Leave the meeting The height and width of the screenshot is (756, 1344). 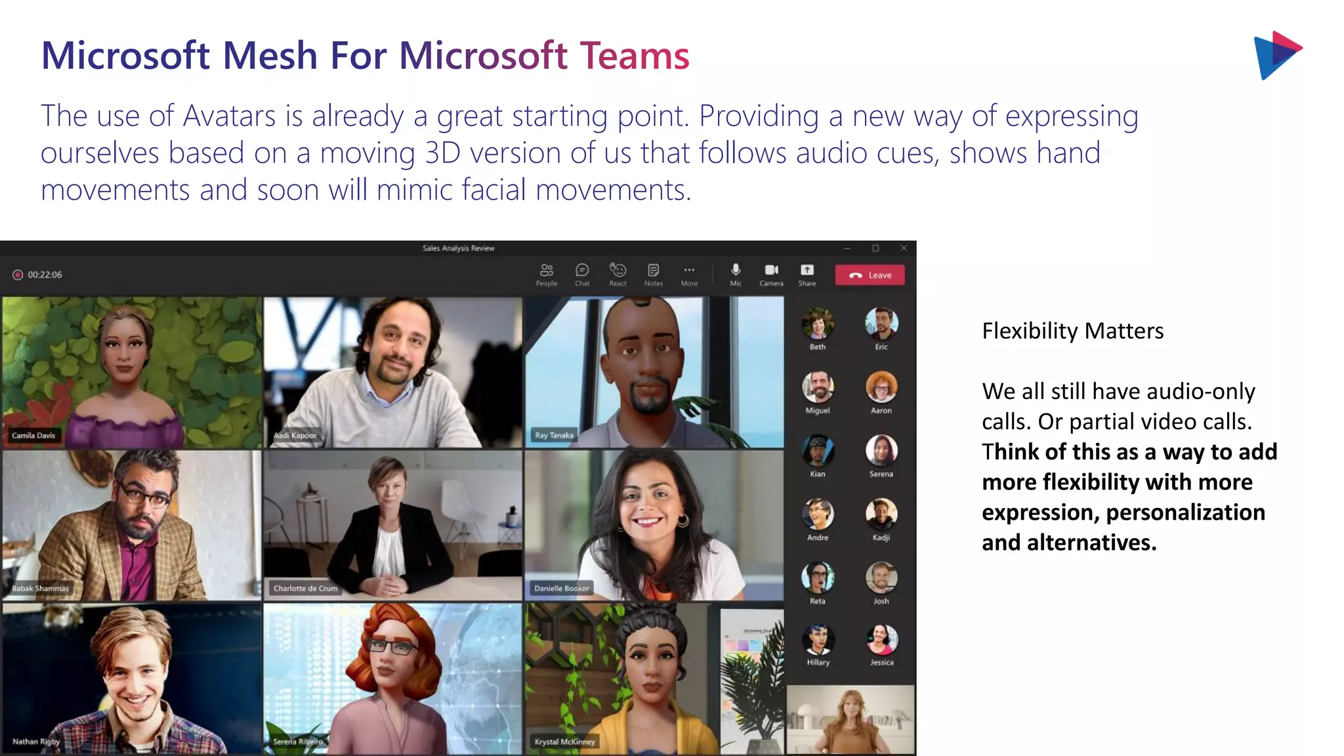point(870,275)
